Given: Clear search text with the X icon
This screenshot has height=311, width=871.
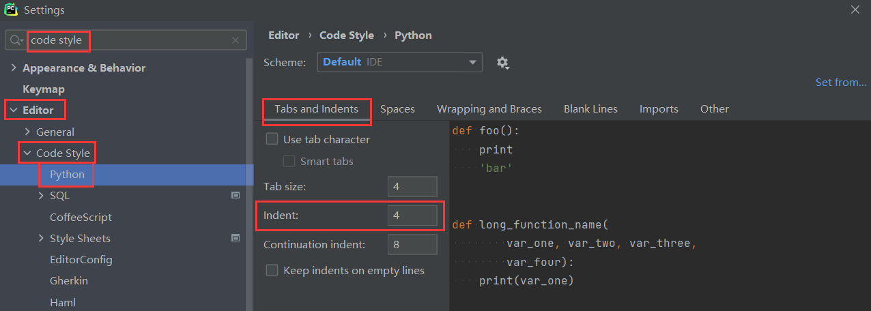Looking at the screenshot, I should [235, 41].
